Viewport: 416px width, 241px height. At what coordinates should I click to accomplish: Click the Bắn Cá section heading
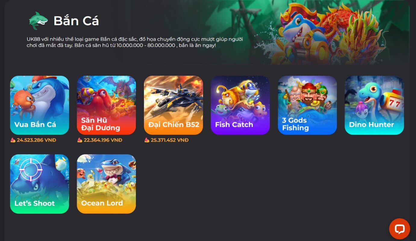coord(76,21)
